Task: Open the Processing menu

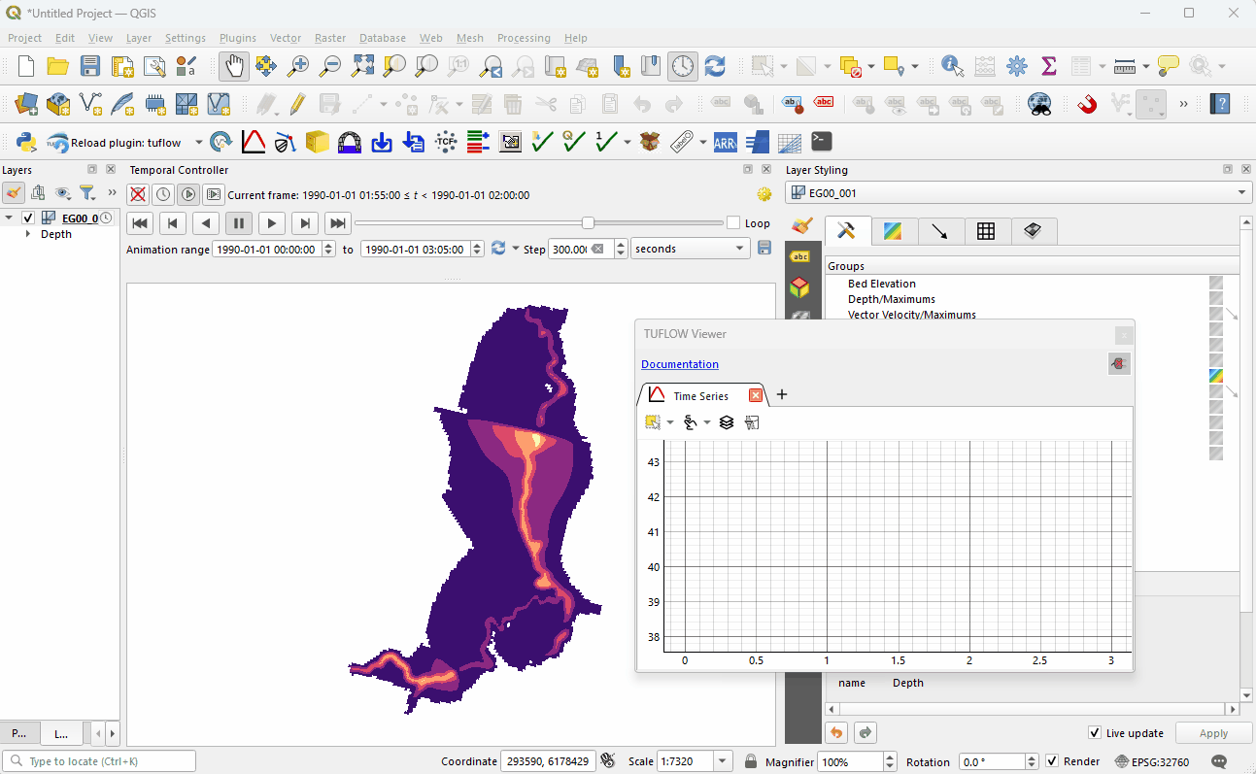Action: pos(524,38)
